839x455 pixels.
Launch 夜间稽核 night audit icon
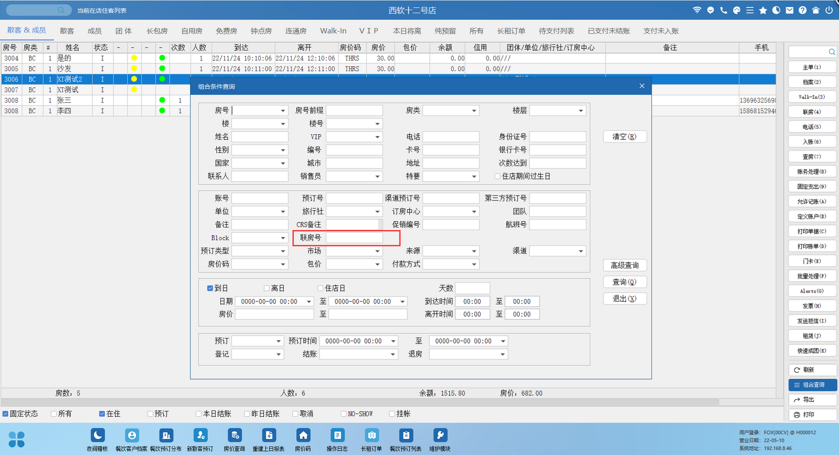point(97,435)
